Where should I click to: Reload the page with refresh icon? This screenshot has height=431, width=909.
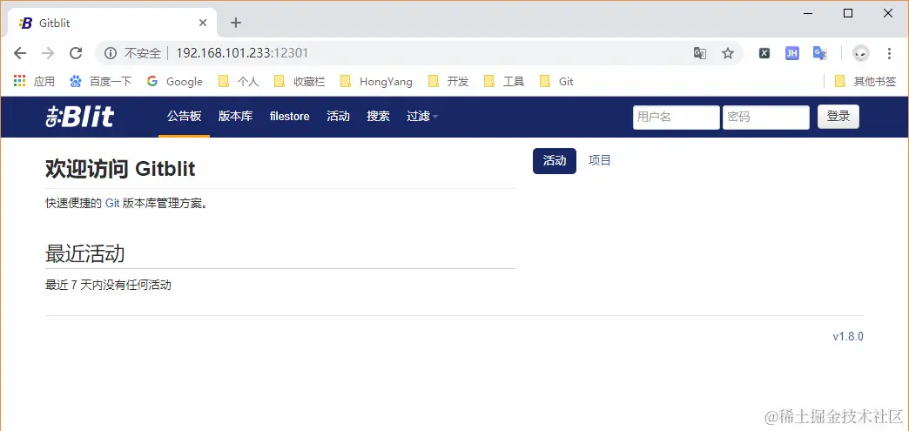pos(76,53)
